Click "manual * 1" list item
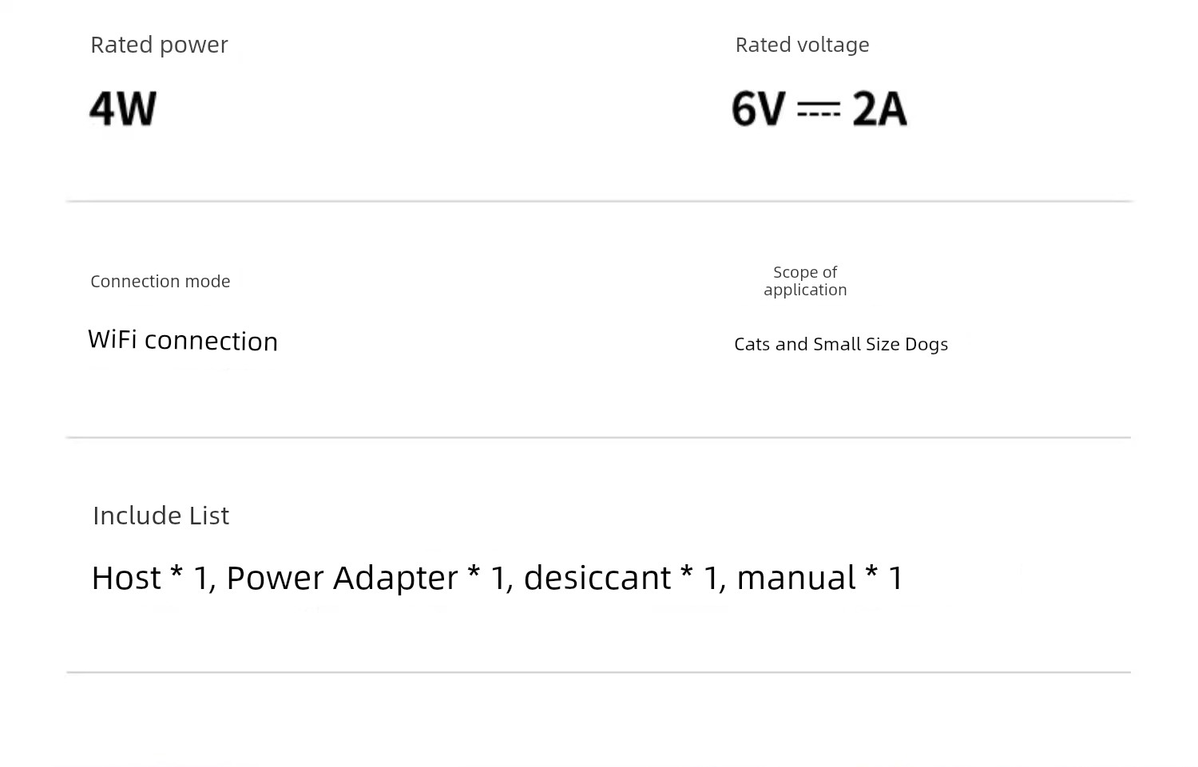 coord(819,577)
